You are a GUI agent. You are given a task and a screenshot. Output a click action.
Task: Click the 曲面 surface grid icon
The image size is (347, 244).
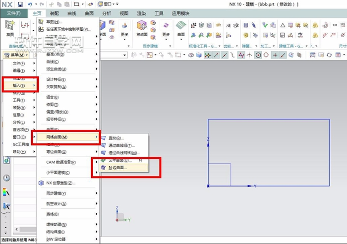[x=181, y=25]
